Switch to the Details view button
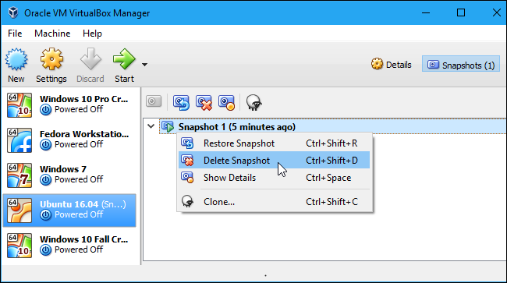507x283 pixels. click(392, 65)
